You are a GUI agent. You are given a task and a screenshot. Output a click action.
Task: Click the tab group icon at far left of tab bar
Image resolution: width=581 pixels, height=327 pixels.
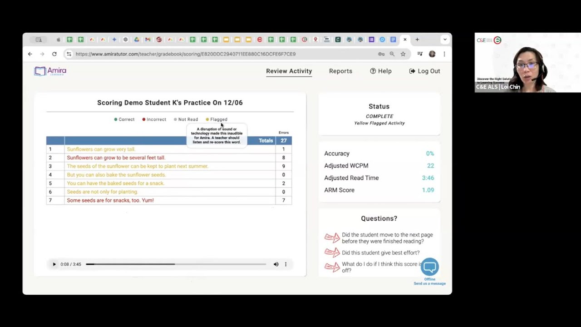[x=39, y=40]
